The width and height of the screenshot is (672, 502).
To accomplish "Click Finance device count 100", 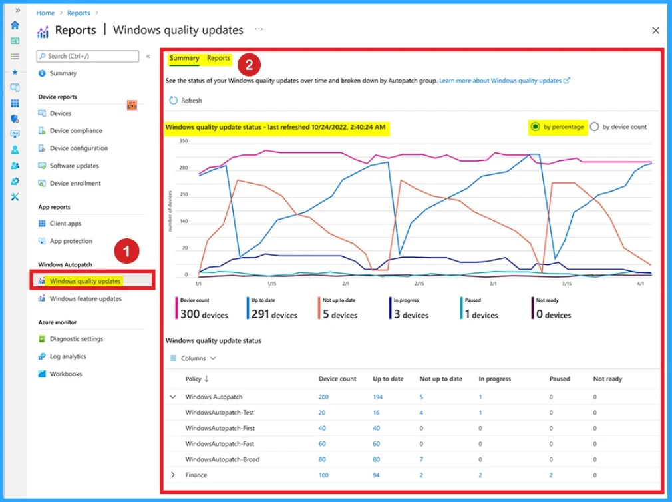I will [323, 475].
